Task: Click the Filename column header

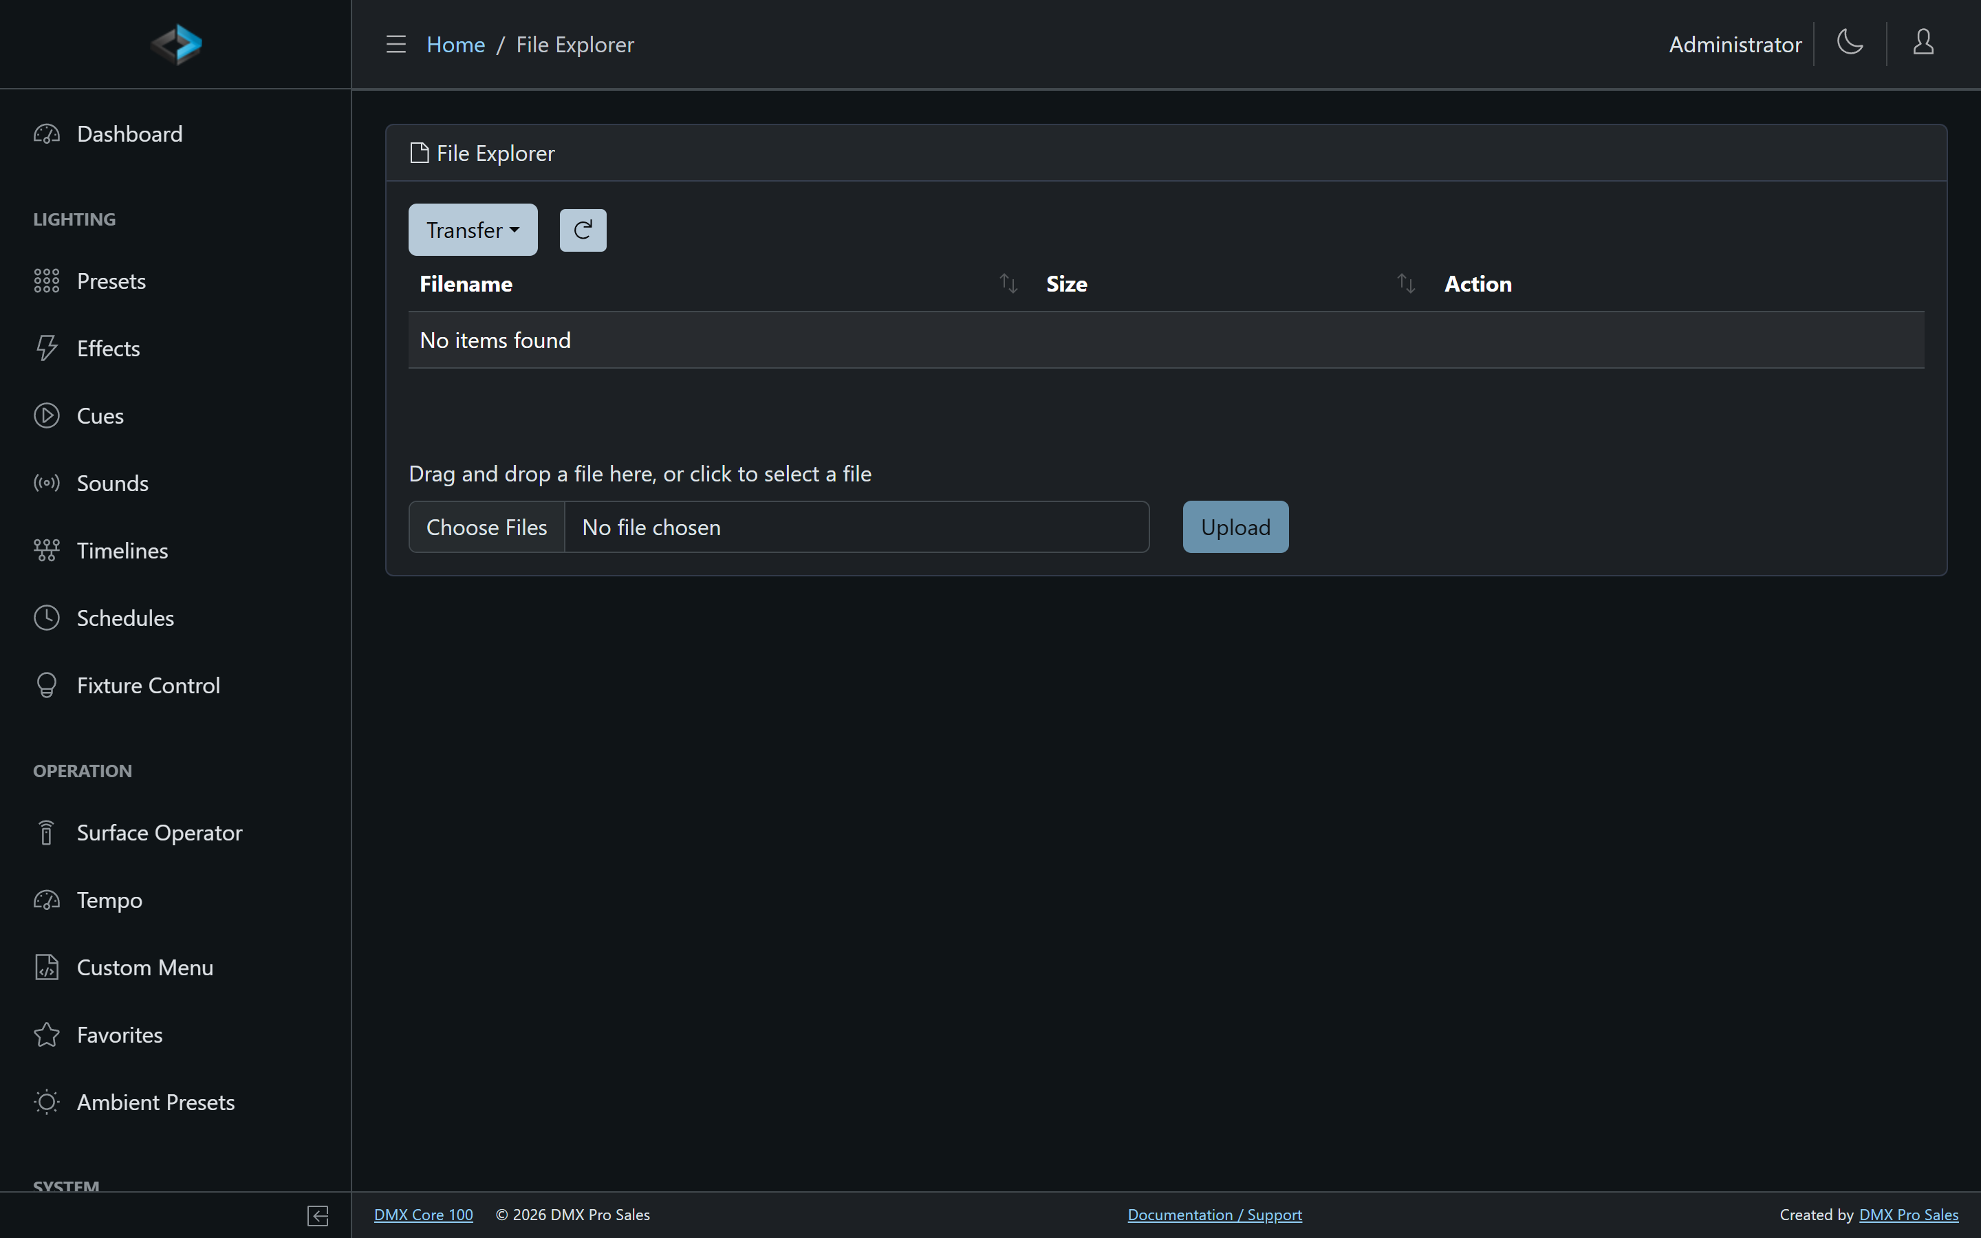Action: pyautogui.click(x=466, y=284)
